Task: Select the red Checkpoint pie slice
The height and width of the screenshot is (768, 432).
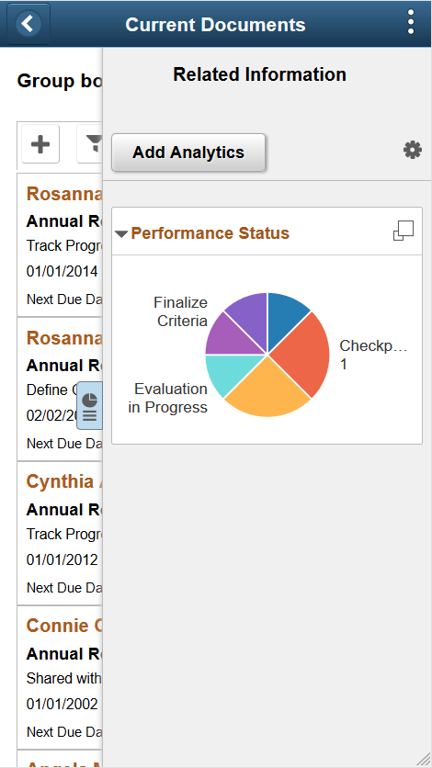Action: coord(304,356)
